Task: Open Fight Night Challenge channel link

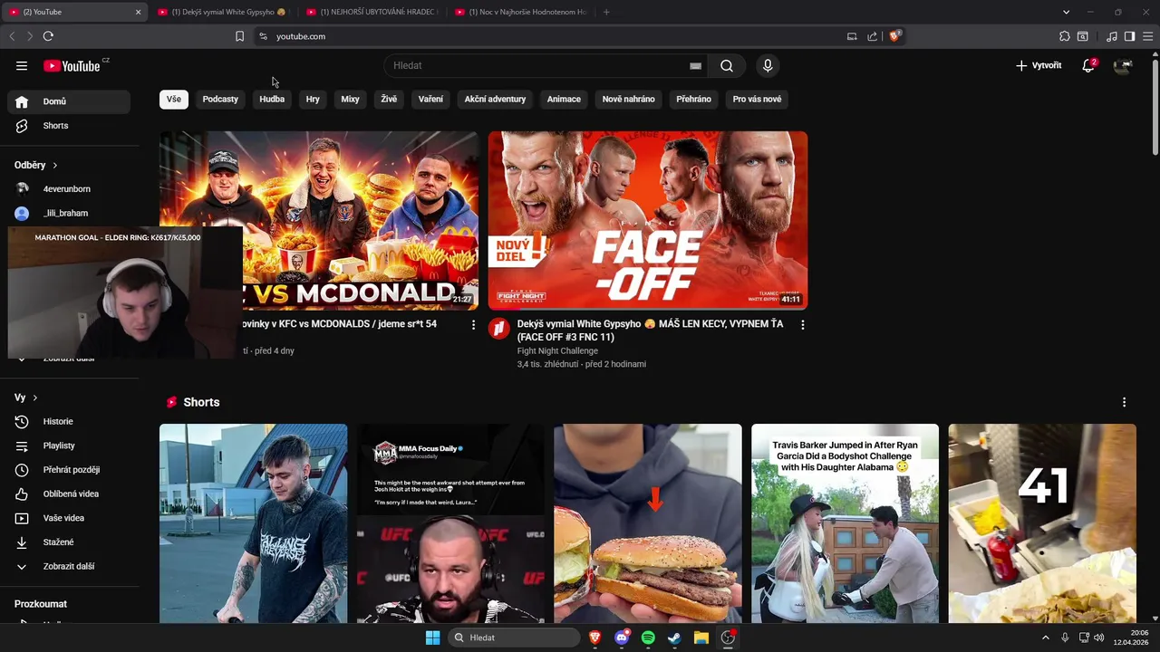Action: click(557, 351)
